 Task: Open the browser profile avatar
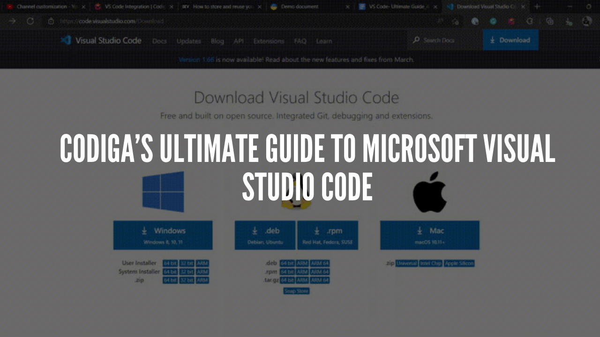586,21
